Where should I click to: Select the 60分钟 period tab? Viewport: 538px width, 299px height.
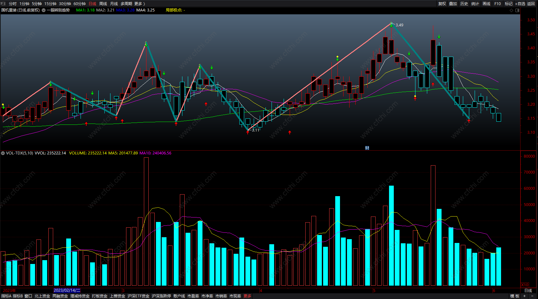[x=80, y=4]
